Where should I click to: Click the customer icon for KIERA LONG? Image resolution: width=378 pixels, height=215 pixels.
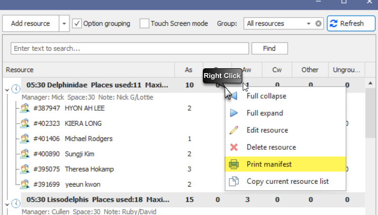pos(25,123)
